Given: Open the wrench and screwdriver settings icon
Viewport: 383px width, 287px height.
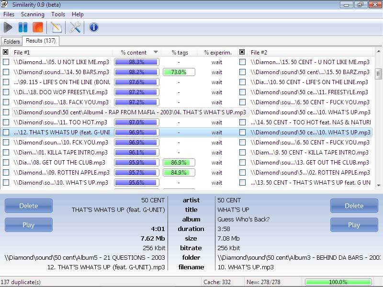Looking at the screenshot, I should click(75, 27).
